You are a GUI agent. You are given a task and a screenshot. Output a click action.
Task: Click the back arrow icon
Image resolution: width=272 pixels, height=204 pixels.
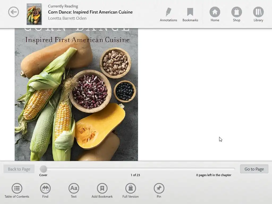pyautogui.click(x=14, y=12)
